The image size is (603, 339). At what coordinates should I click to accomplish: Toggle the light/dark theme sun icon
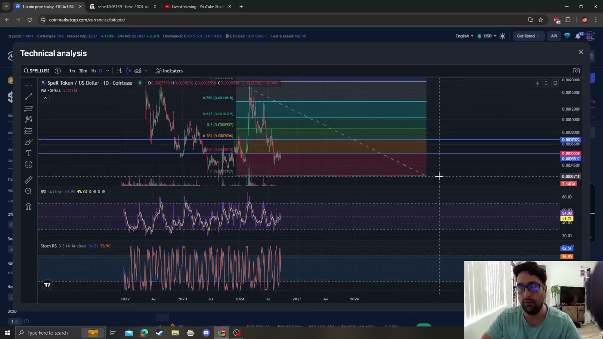coord(502,36)
